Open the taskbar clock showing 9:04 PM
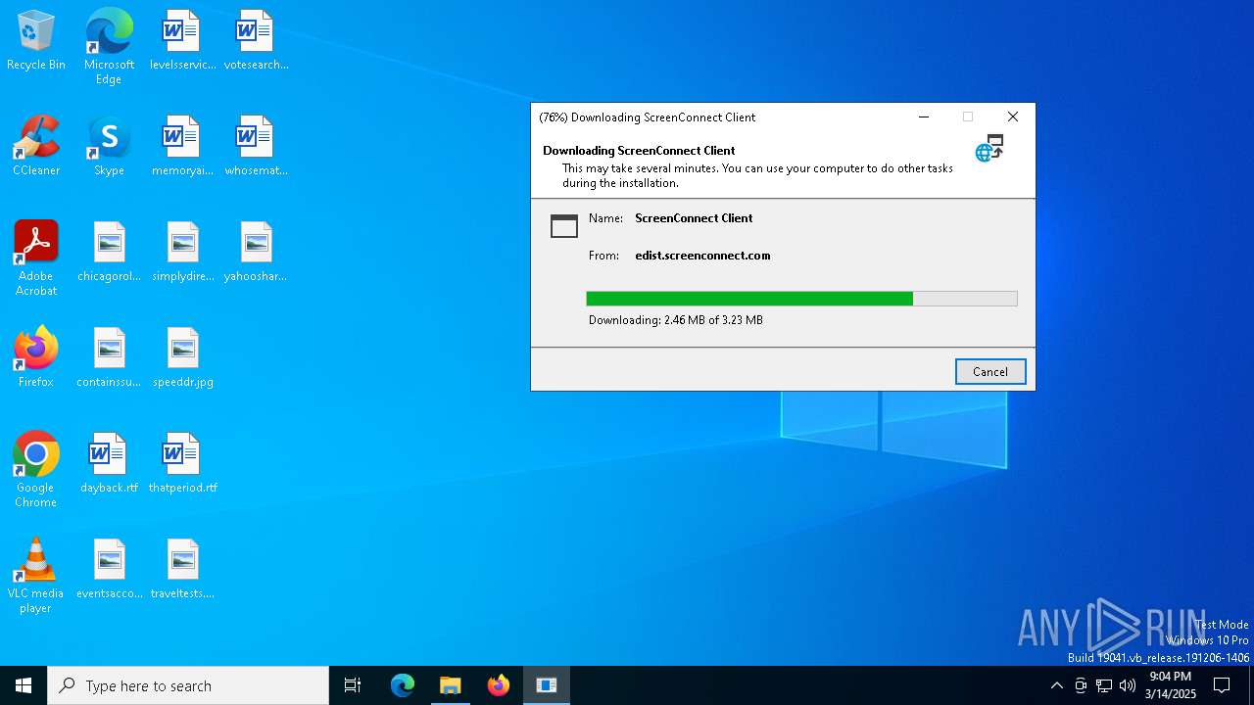Screen dimensions: 1254x705 (x=1171, y=685)
